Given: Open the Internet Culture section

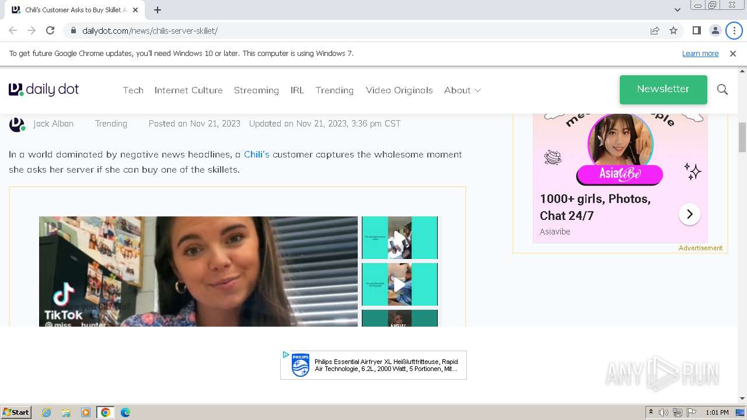Looking at the screenshot, I should (x=189, y=90).
